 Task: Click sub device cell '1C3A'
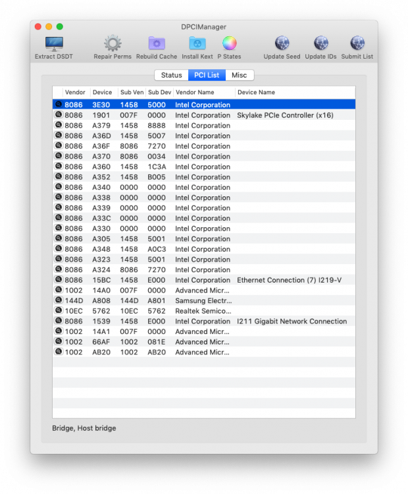click(x=157, y=167)
